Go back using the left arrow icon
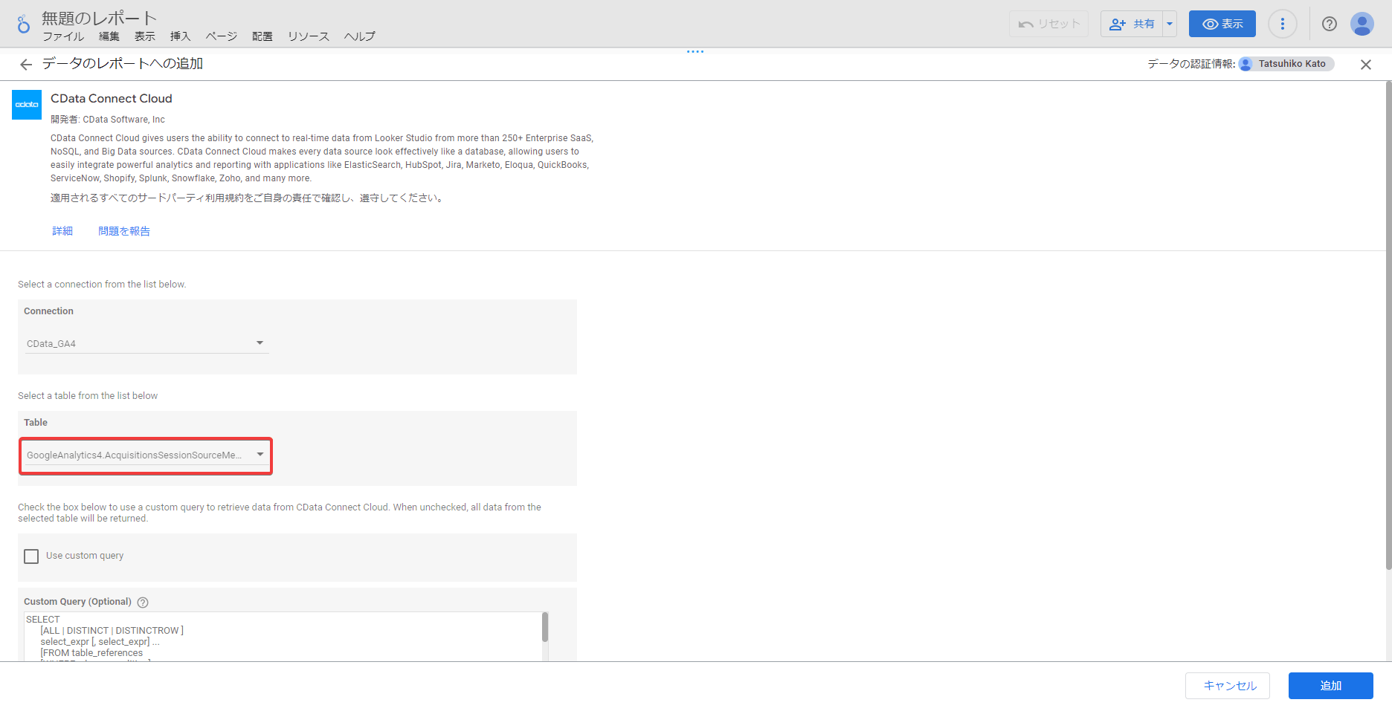 point(26,65)
